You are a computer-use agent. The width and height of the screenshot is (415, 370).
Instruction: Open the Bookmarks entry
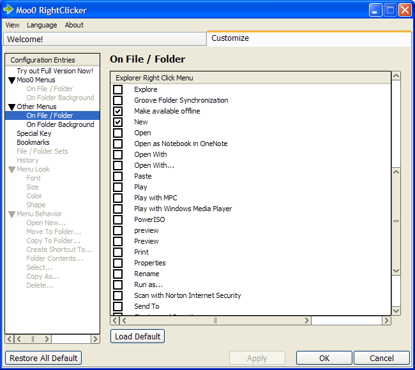point(33,142)
